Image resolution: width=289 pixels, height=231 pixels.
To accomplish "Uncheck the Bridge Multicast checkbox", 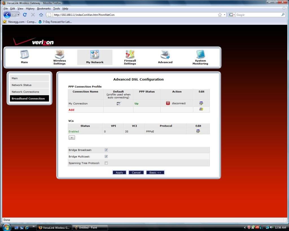I will click(106, 157).
